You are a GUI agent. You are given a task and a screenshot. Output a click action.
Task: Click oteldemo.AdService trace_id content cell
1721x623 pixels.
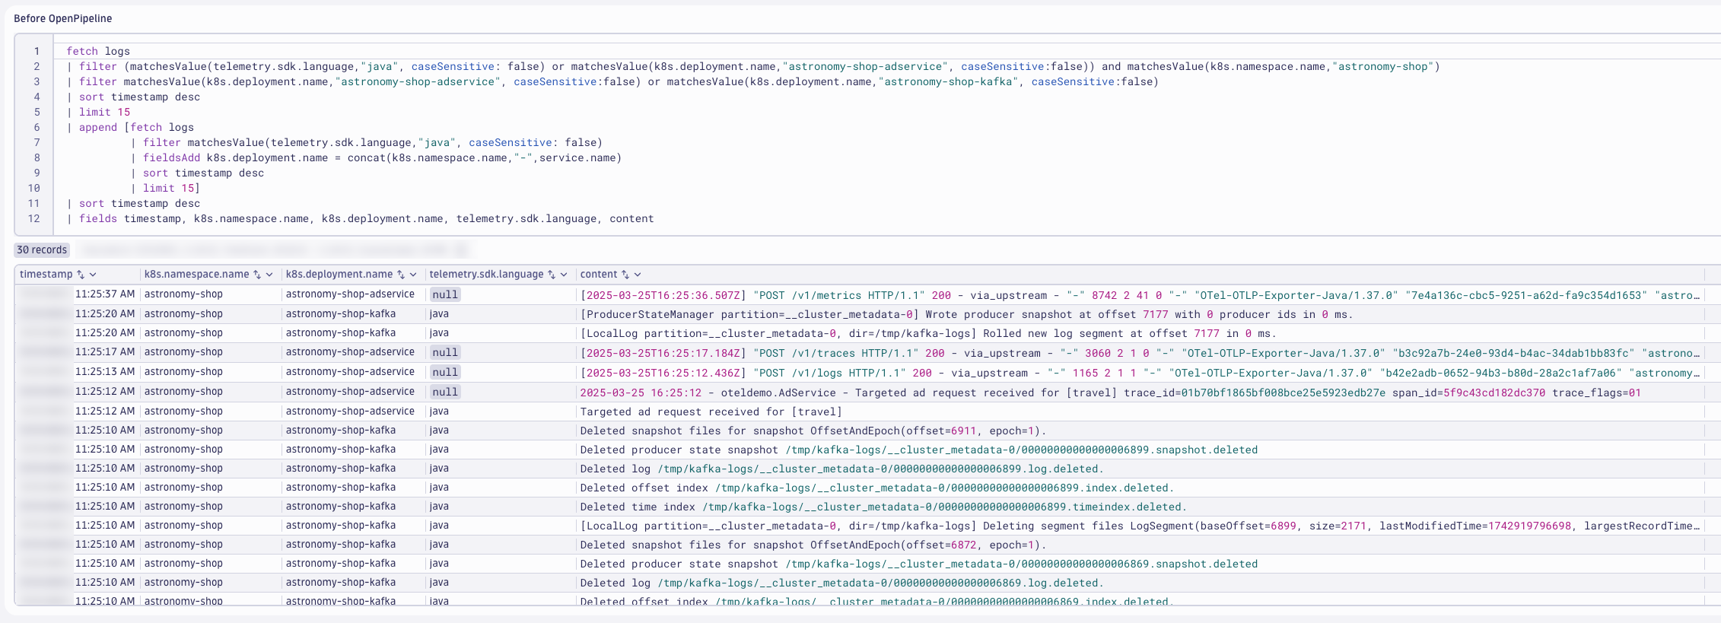pyautogui.click(x=1140, y=393)
